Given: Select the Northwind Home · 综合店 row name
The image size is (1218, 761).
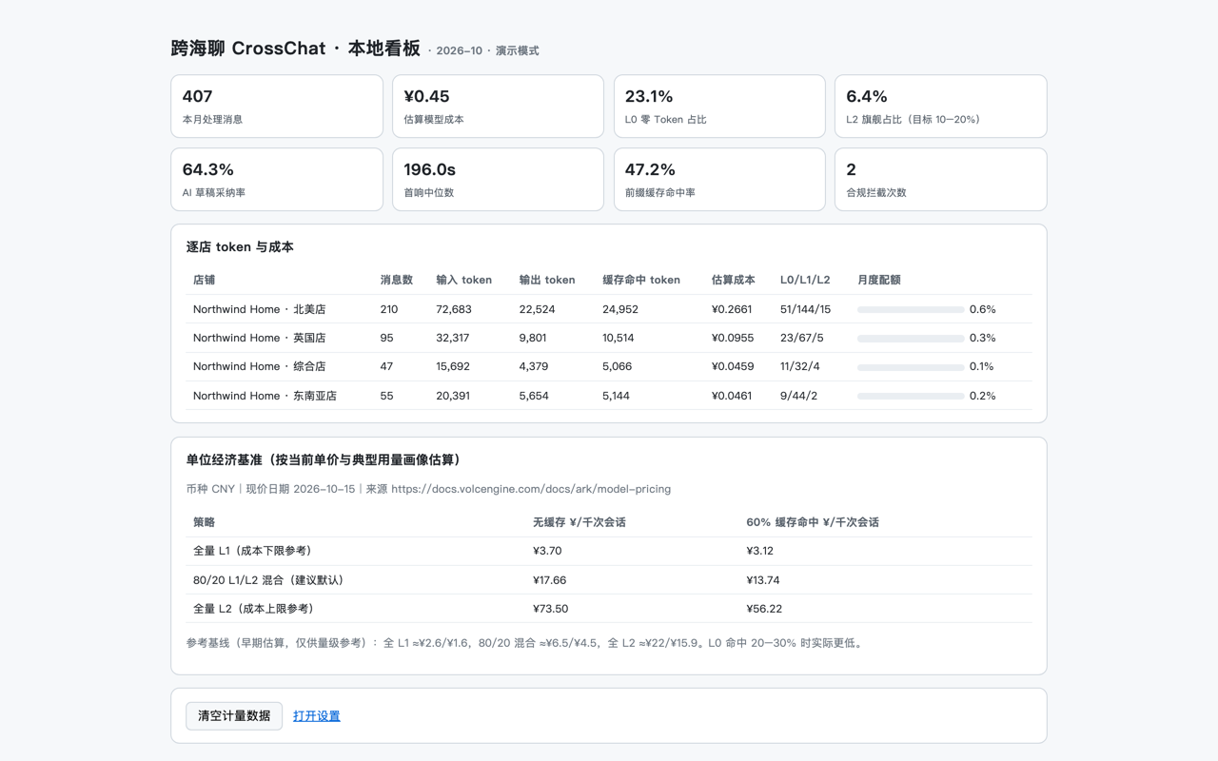Looking at the screenshot, I should (260, 366).
